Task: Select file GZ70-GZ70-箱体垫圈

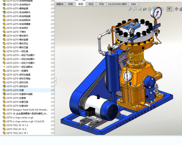Action: (x=17, y=40)
